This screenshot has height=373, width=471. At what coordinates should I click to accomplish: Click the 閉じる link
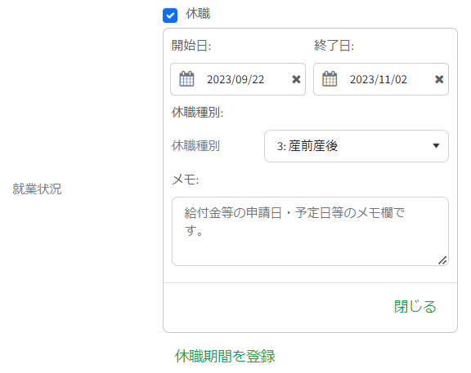coord(415,306)
